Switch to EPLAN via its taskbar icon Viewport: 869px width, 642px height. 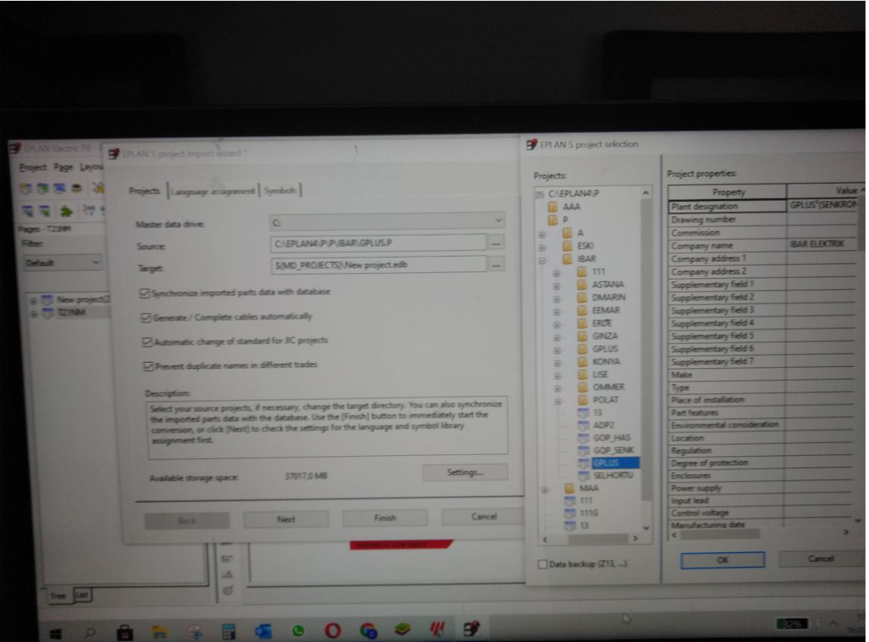click(472, 628)
